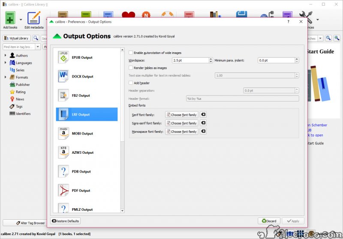Click the heart Donate icon in toolbar
The height and width of the screenshot is (239, 343).
coord(128,15)
